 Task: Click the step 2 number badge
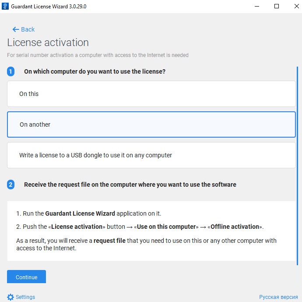coord(11,185)
